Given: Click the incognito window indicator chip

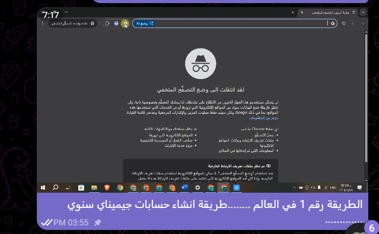Looking at the screenshot, I should pyautogui.click(x=73, y=23).
